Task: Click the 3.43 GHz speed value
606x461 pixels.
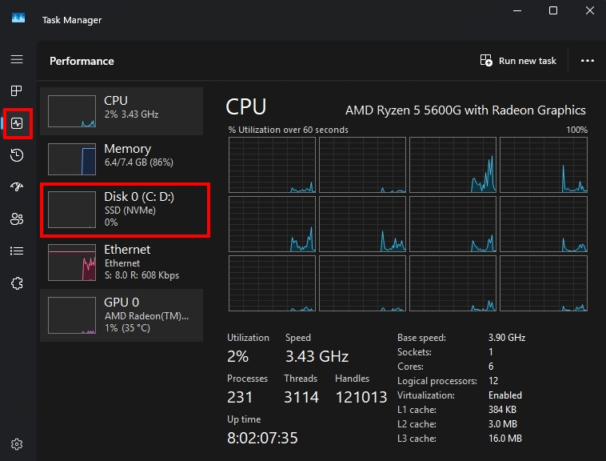Action: tap(317, 356)
